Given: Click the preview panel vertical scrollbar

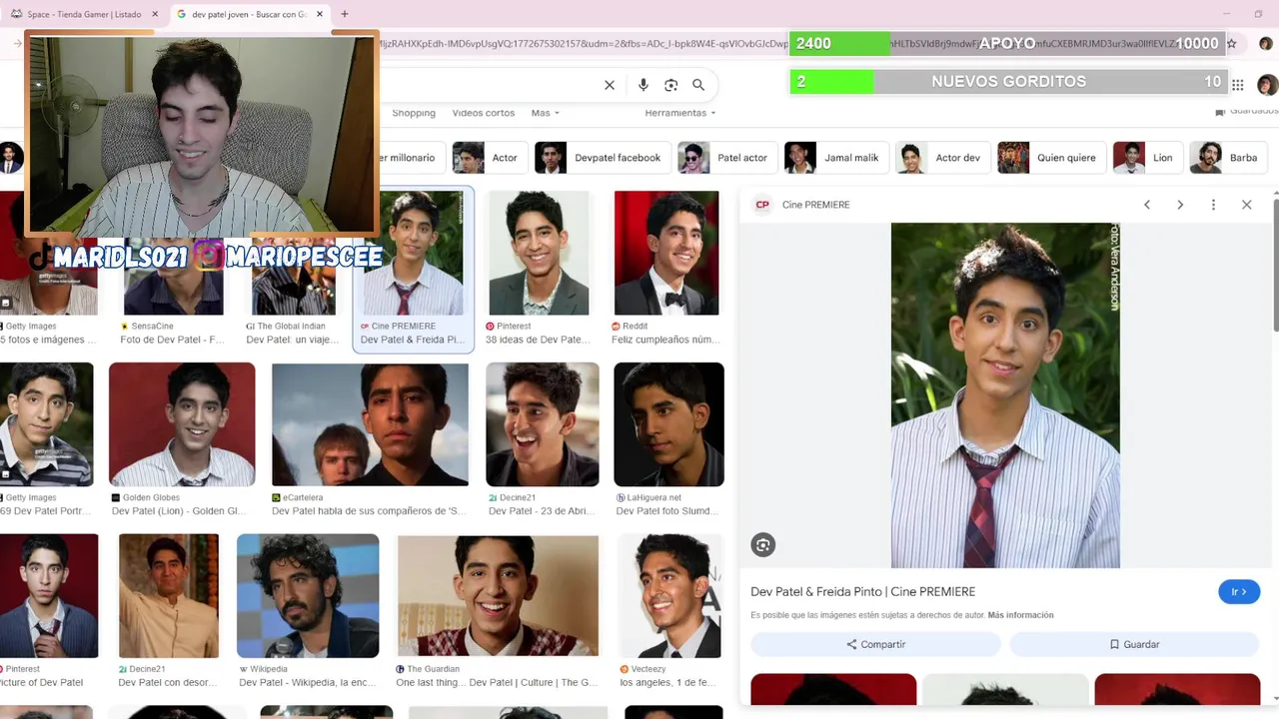Looking at the screenshot, I should click(x=1275, y=265).
